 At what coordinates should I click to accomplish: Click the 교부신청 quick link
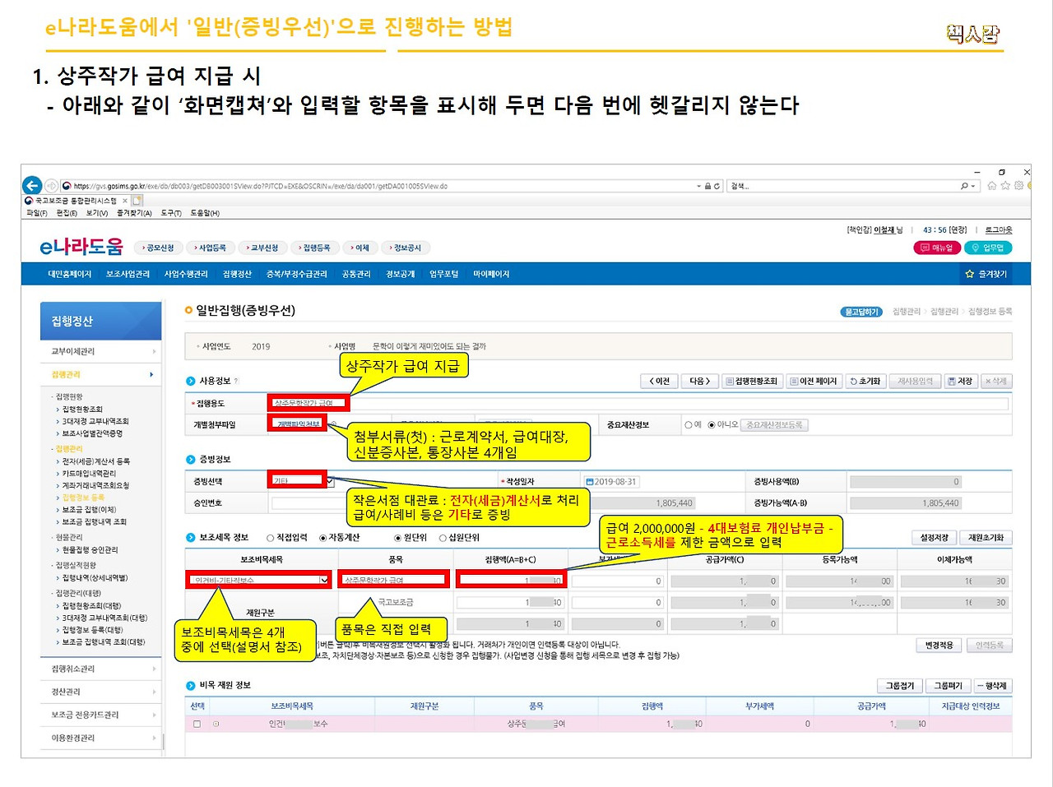pyautogui.click(x=262, y=248)
